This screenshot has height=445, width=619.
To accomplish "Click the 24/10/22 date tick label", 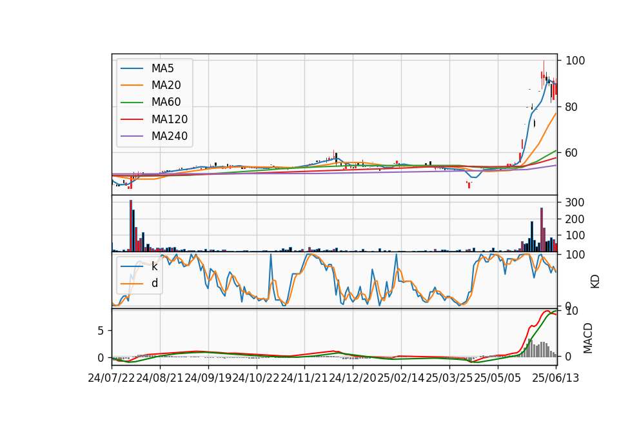I will (256, 378).
